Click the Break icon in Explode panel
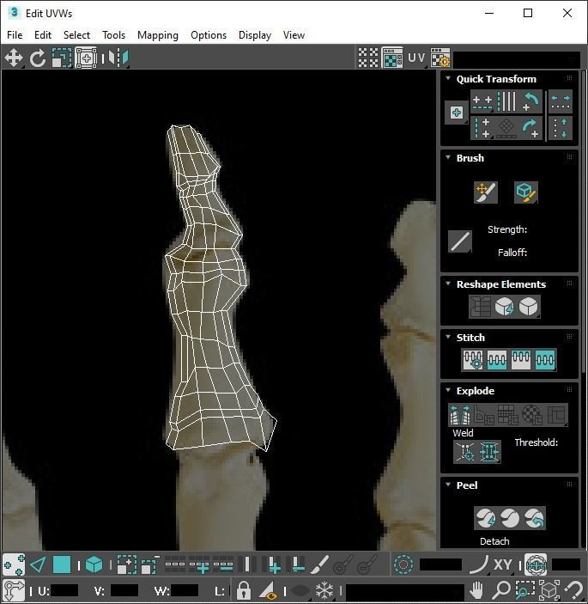This screenshot has width=588, height=604. pyautogui.click(x=460, y=414)
